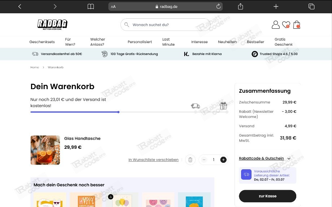Select the Personalisiert navigation item
The width and height of the screenshot is (332, 207).
tap(140, 42)
